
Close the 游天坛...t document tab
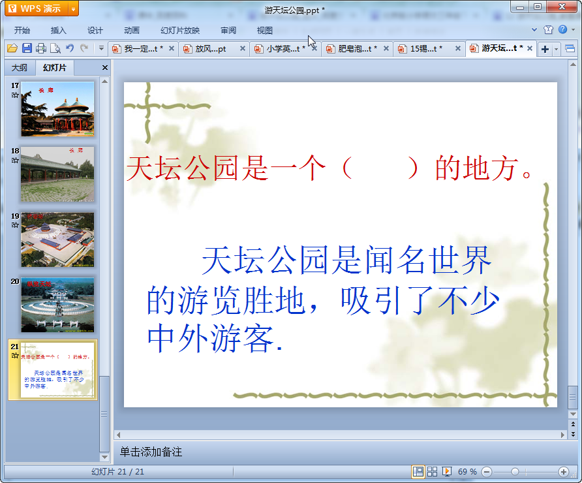[x=530, y=48]
